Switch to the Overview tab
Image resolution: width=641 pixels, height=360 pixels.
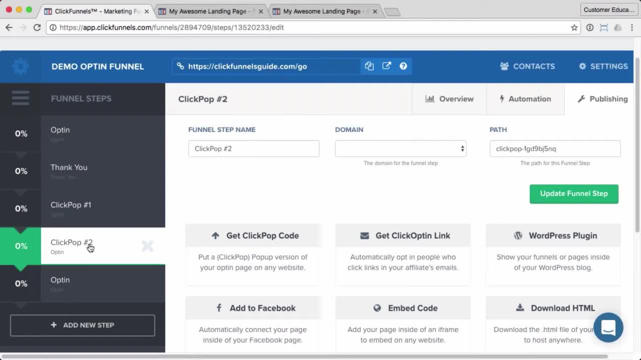pos(449,99)
